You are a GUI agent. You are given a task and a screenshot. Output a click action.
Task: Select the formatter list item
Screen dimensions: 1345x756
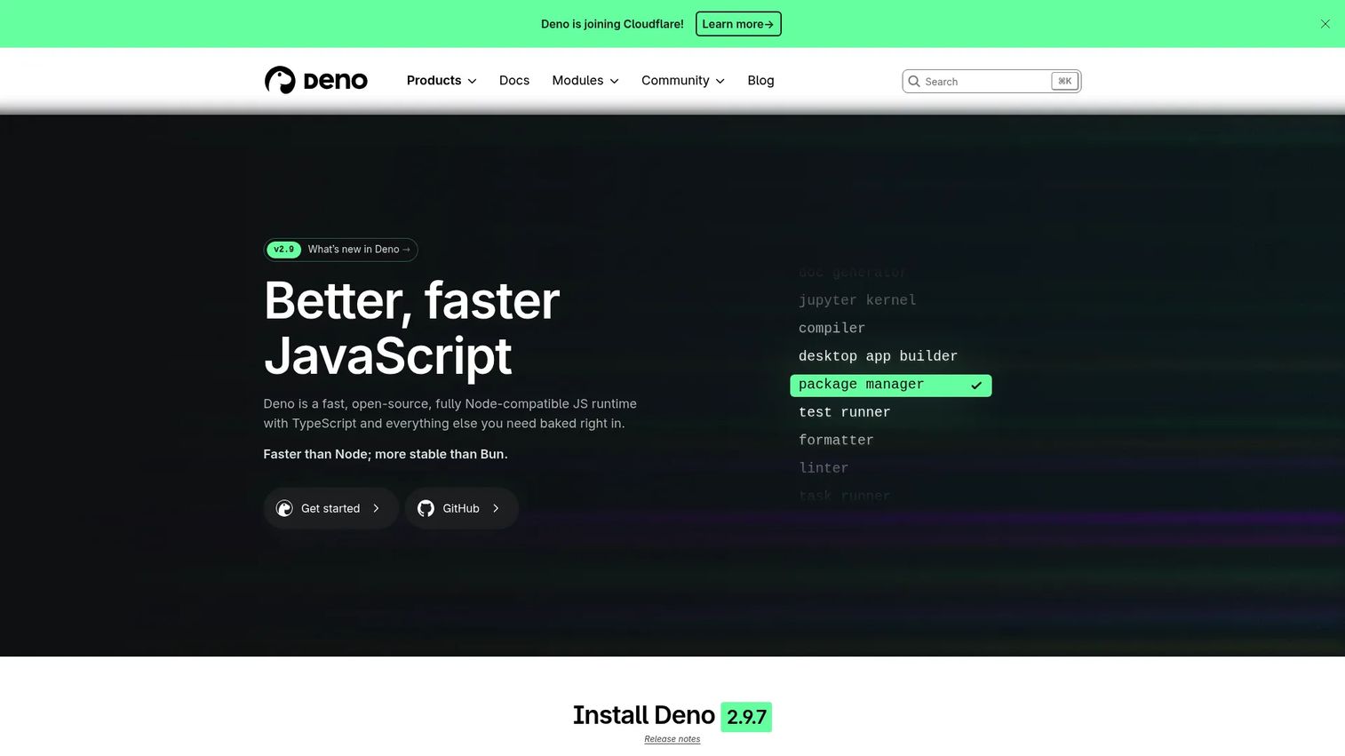click(x=836, y=441)
